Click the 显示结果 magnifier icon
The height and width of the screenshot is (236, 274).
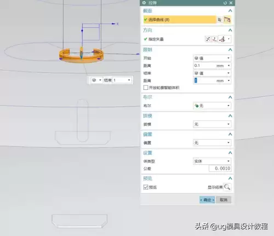click(227, 187)
